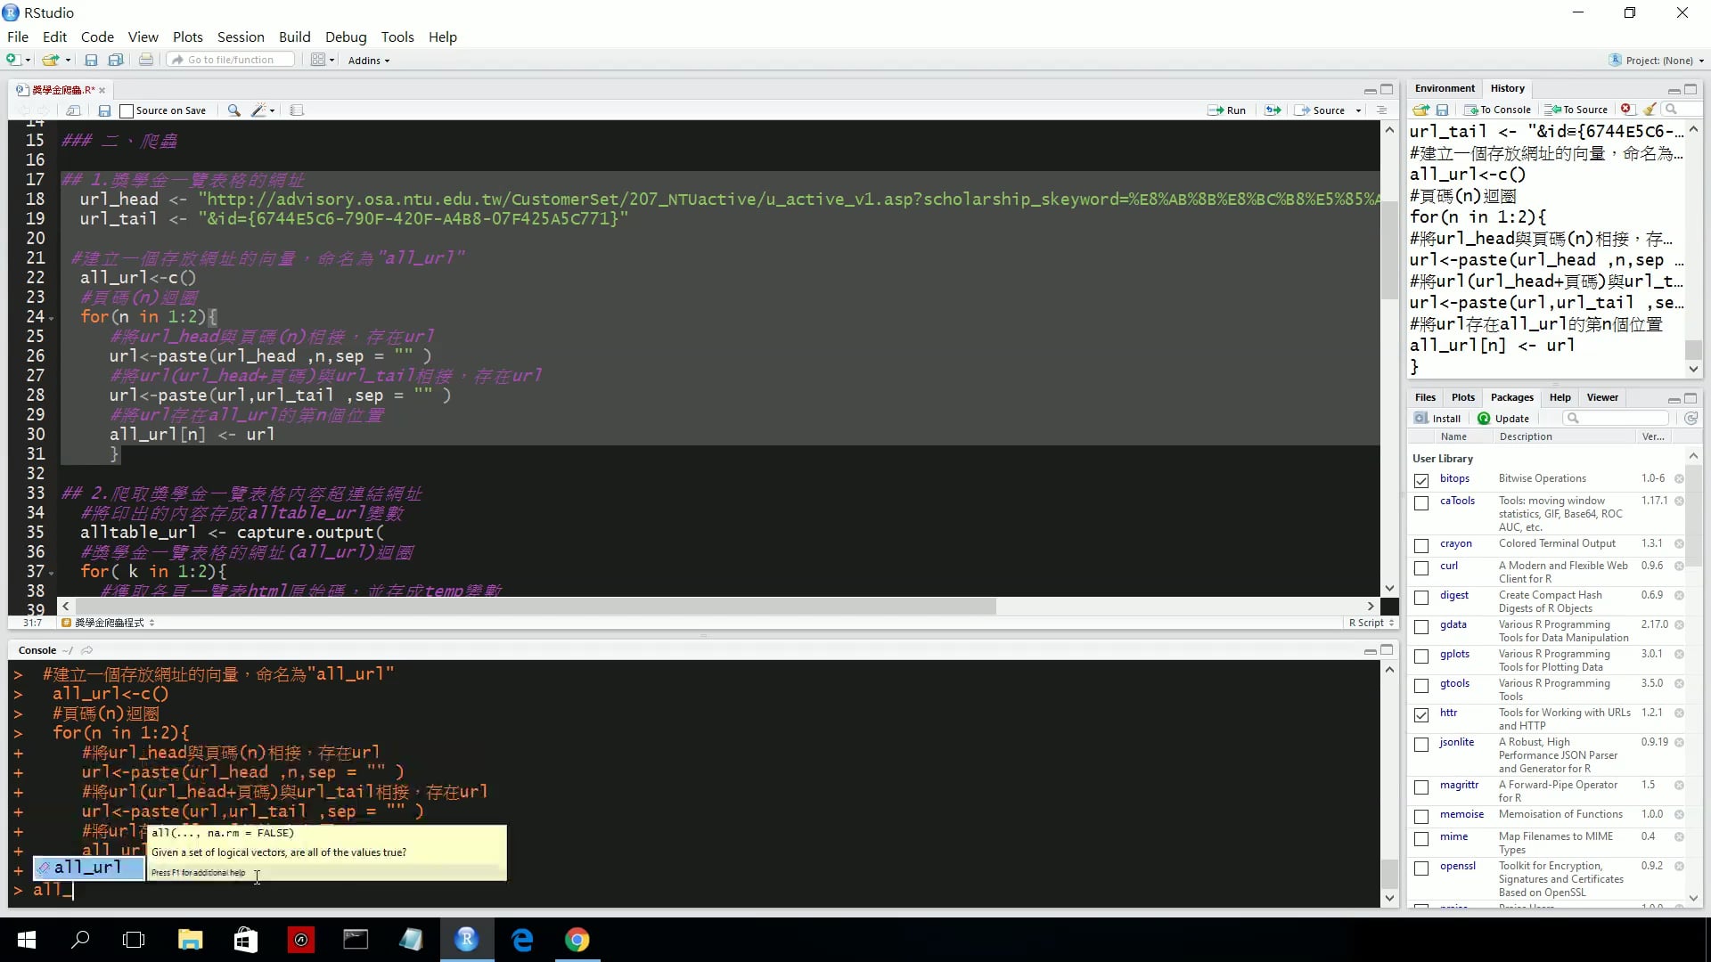The height and width of the screenshot is (962, 1711).
Task: Switch to the Environment tab
Action: pyautogui.click(x=1444, y=88)
